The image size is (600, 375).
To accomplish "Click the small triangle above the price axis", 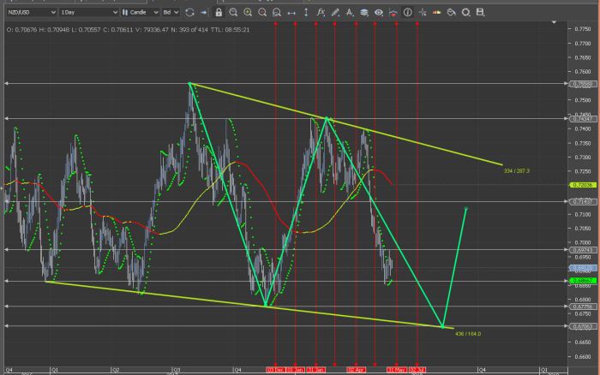I will (x=554, y=22).
